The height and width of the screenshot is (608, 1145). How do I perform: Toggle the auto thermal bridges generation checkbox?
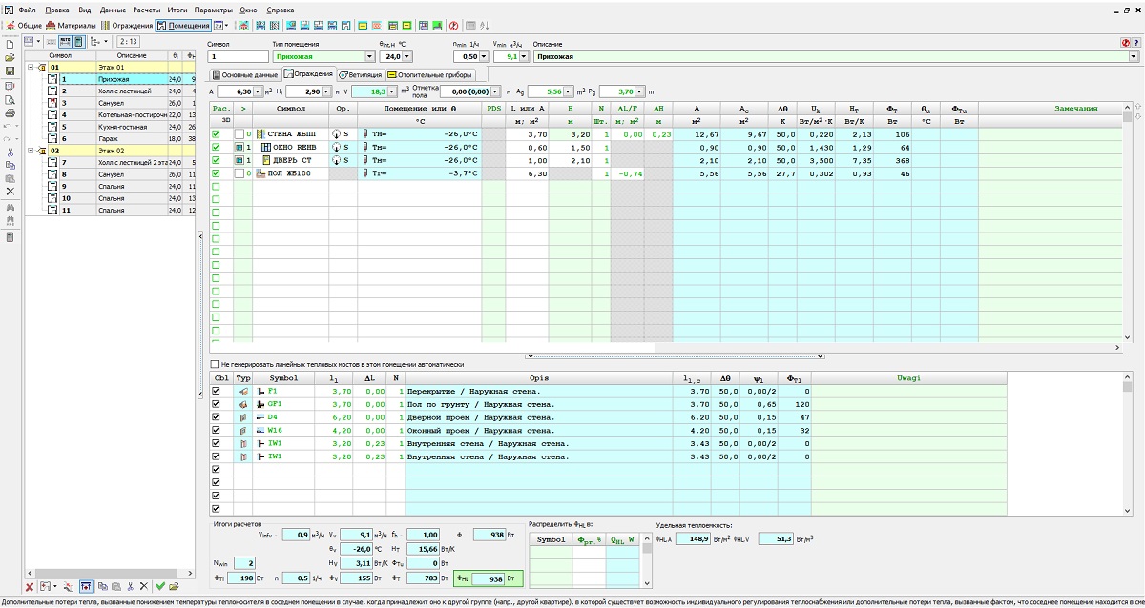click(x=215, y=364)
